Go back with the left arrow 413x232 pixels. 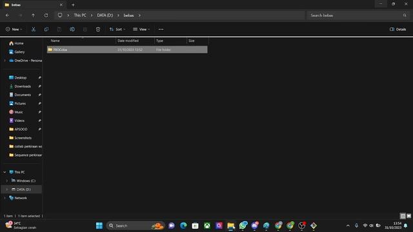point(7,15)
